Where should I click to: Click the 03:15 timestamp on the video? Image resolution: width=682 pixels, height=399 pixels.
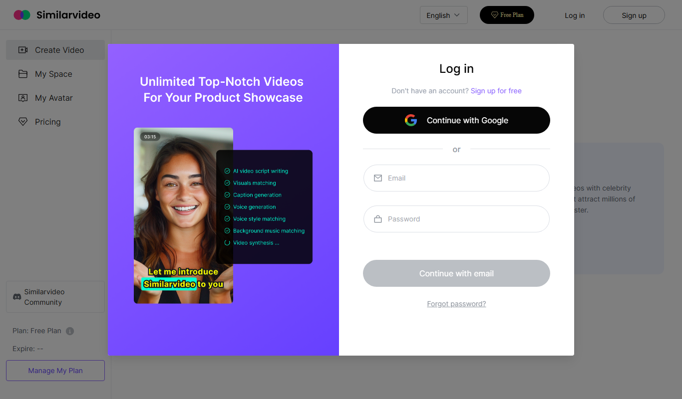pos(150,137)
